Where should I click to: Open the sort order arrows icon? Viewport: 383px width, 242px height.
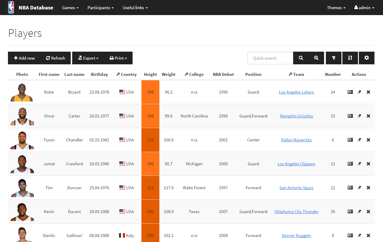(x=350, y=58)
